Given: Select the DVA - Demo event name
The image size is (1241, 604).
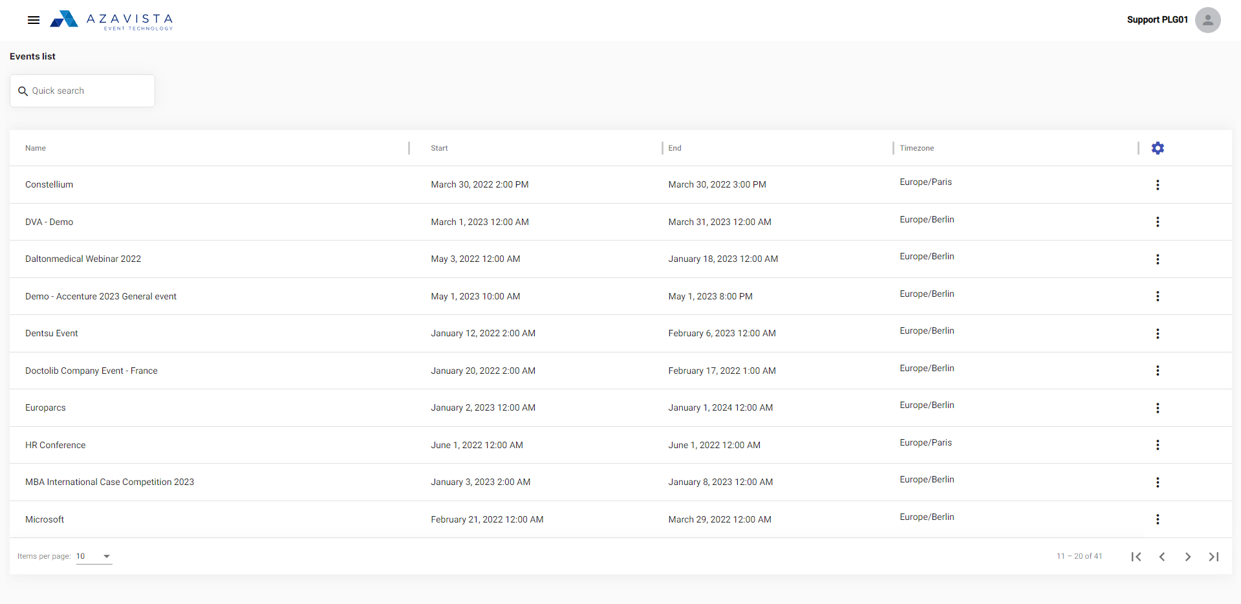Looking at the screenshot, I should (x=49, y=222).
